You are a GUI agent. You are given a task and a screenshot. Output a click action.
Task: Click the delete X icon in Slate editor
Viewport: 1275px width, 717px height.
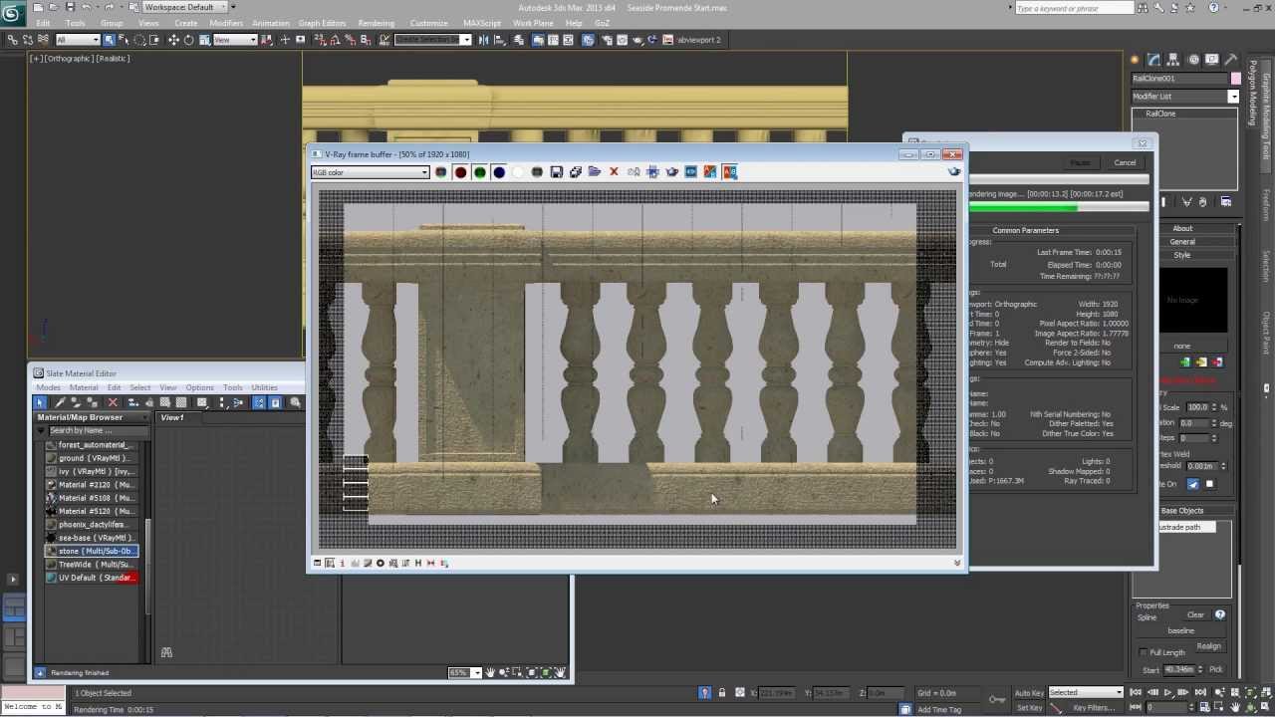[113, 402]
